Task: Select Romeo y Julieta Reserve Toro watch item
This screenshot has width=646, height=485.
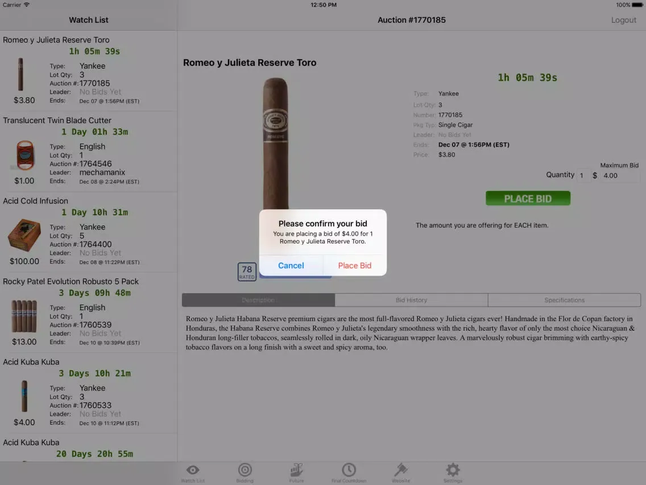Action: pyautogui.click(x=89, y=71)
